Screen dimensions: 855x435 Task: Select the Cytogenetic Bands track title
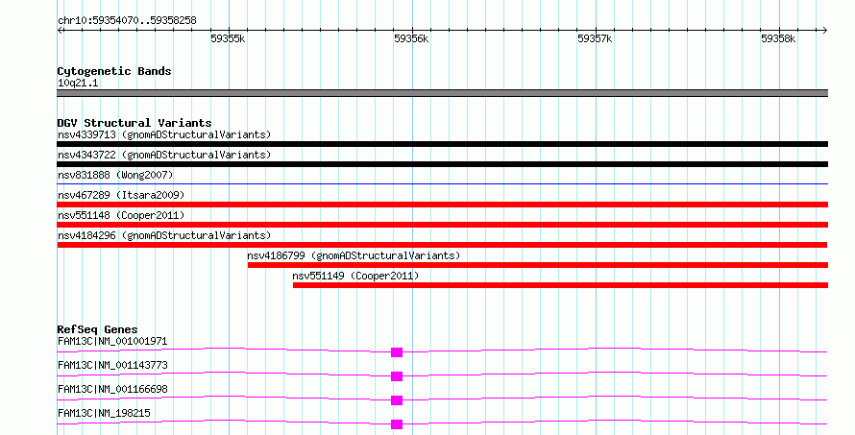[114, 71]
